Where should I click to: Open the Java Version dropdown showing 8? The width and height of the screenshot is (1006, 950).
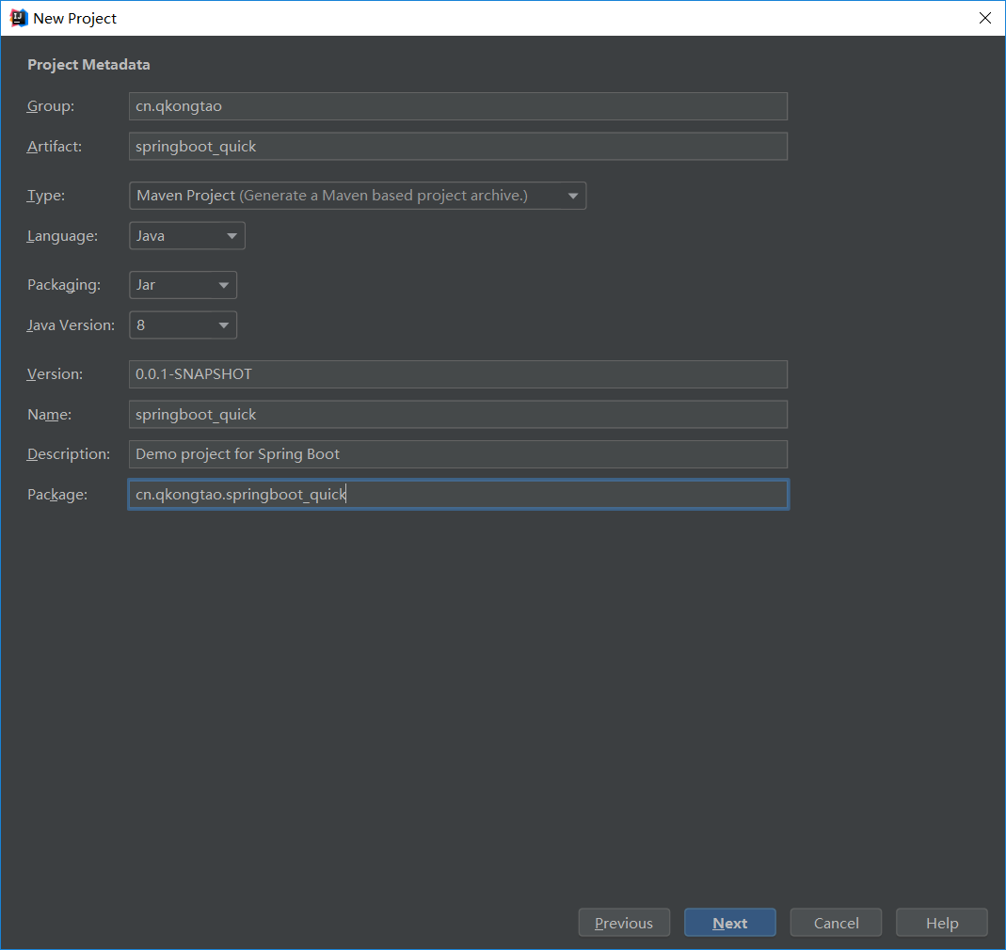[x=183, y=325]
